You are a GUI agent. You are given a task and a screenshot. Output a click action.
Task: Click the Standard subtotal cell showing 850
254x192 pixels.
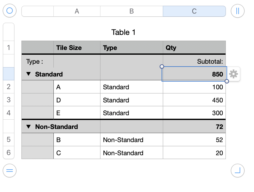pyautogui.click(x=194, y=74)
